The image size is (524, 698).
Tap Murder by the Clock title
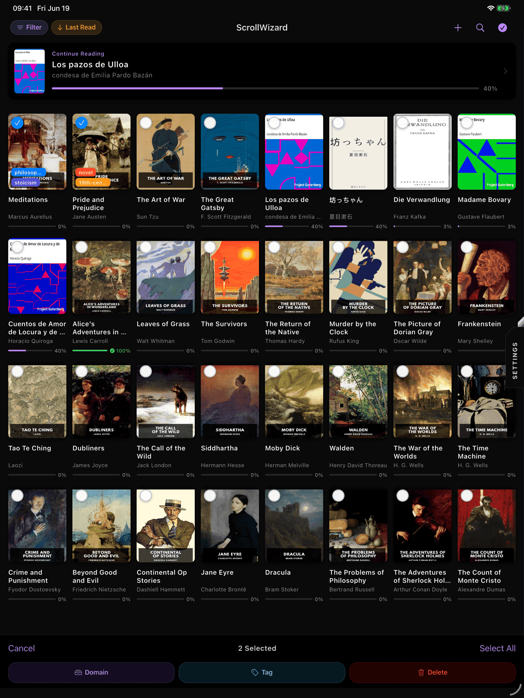353,328
